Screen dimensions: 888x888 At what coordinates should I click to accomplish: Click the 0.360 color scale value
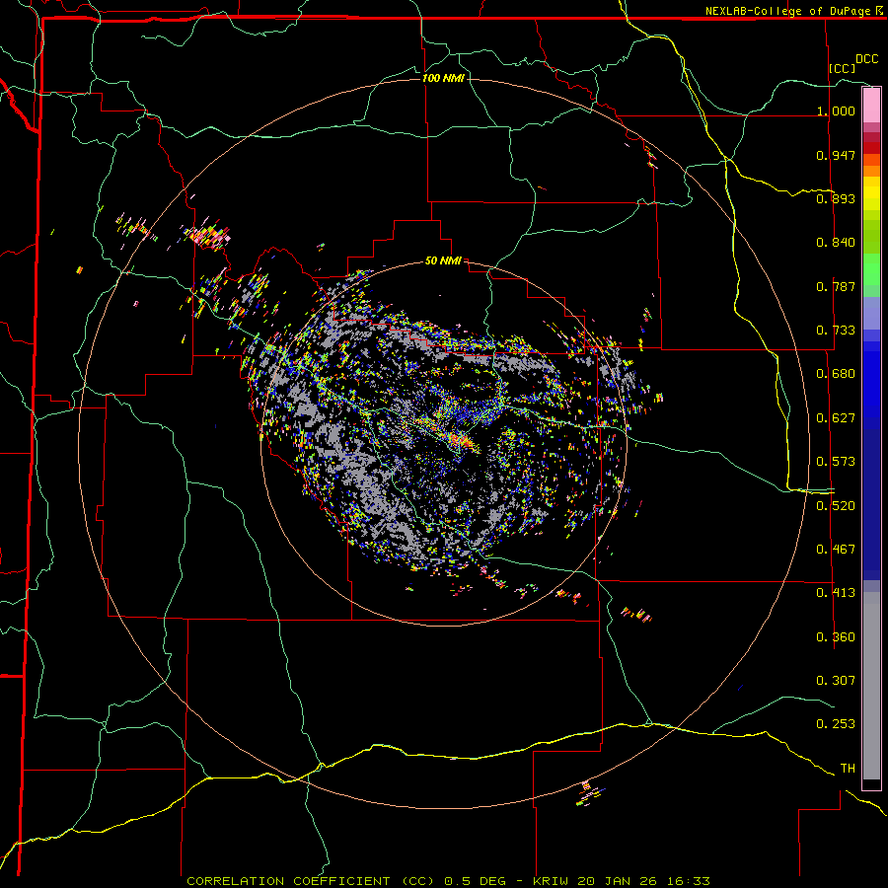coord(836,637)
